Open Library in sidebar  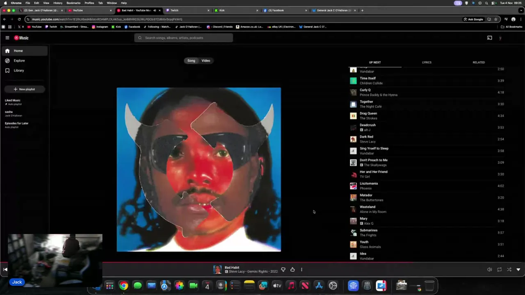(24, 70)
